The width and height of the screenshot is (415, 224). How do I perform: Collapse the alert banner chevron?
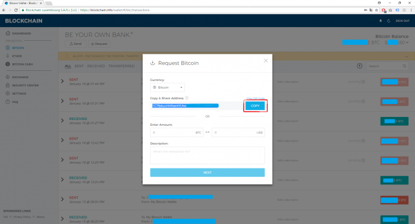407,57
